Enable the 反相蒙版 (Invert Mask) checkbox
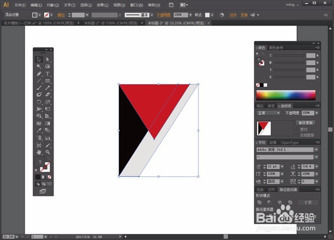Image resolution: width=334 pixels, height=240 pixels. [297, 135]
